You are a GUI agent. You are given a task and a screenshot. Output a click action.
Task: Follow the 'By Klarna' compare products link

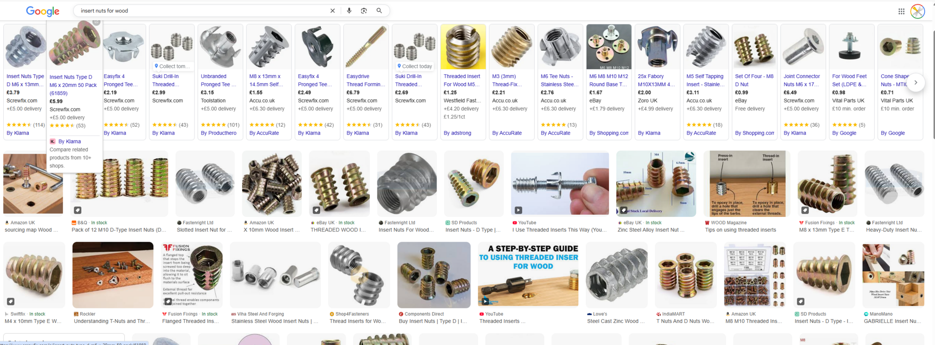point(69,141)
